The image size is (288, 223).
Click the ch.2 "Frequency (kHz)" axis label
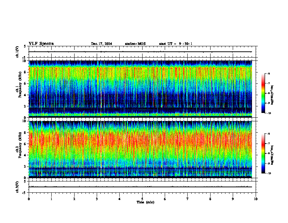click(x=20, y=145)
